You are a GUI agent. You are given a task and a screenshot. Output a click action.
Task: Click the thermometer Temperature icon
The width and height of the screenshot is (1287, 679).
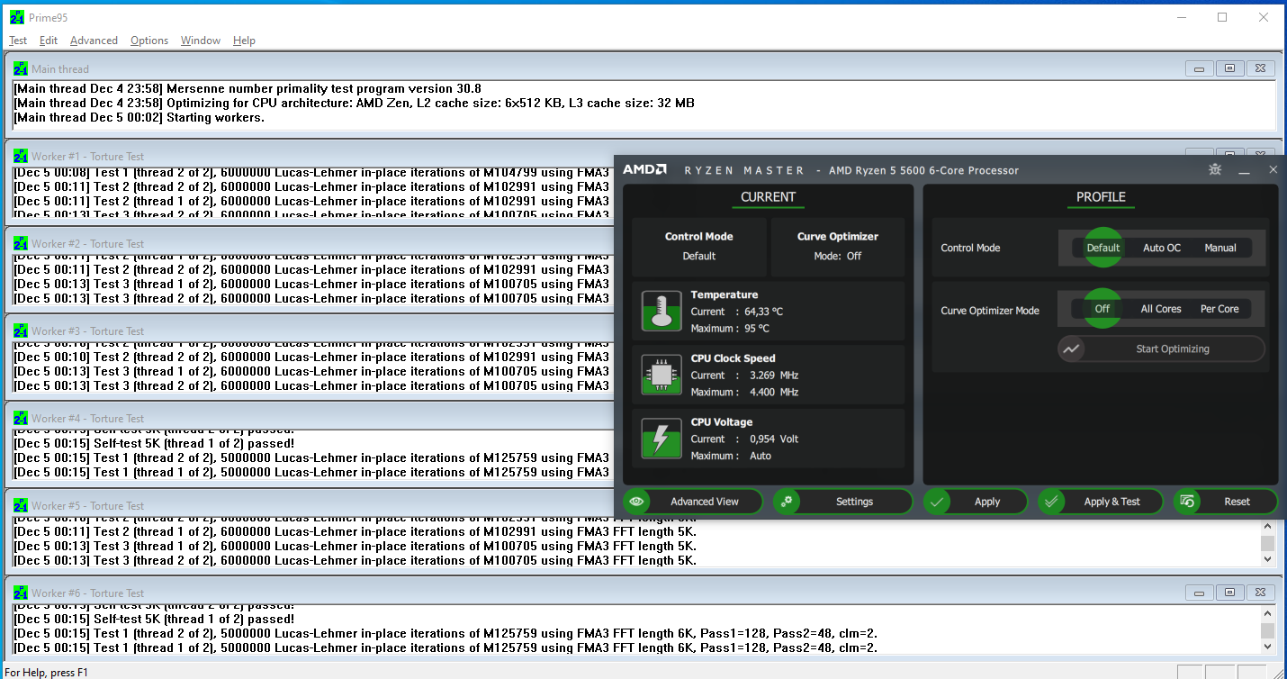click(661, 311)
